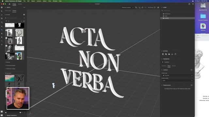Toggle the Ray tracing switch
209x117 pixels.
[154, 7]
